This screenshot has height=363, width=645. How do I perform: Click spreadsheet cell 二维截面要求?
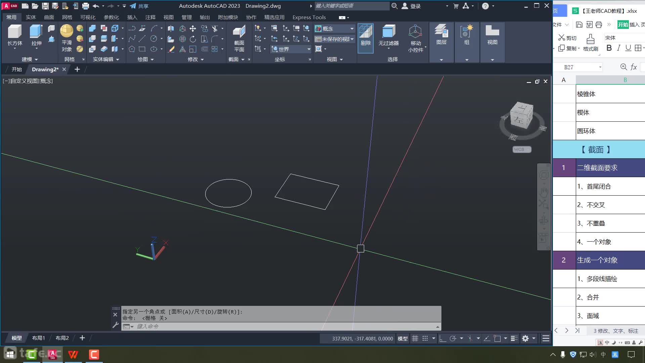tap(610, 168)
